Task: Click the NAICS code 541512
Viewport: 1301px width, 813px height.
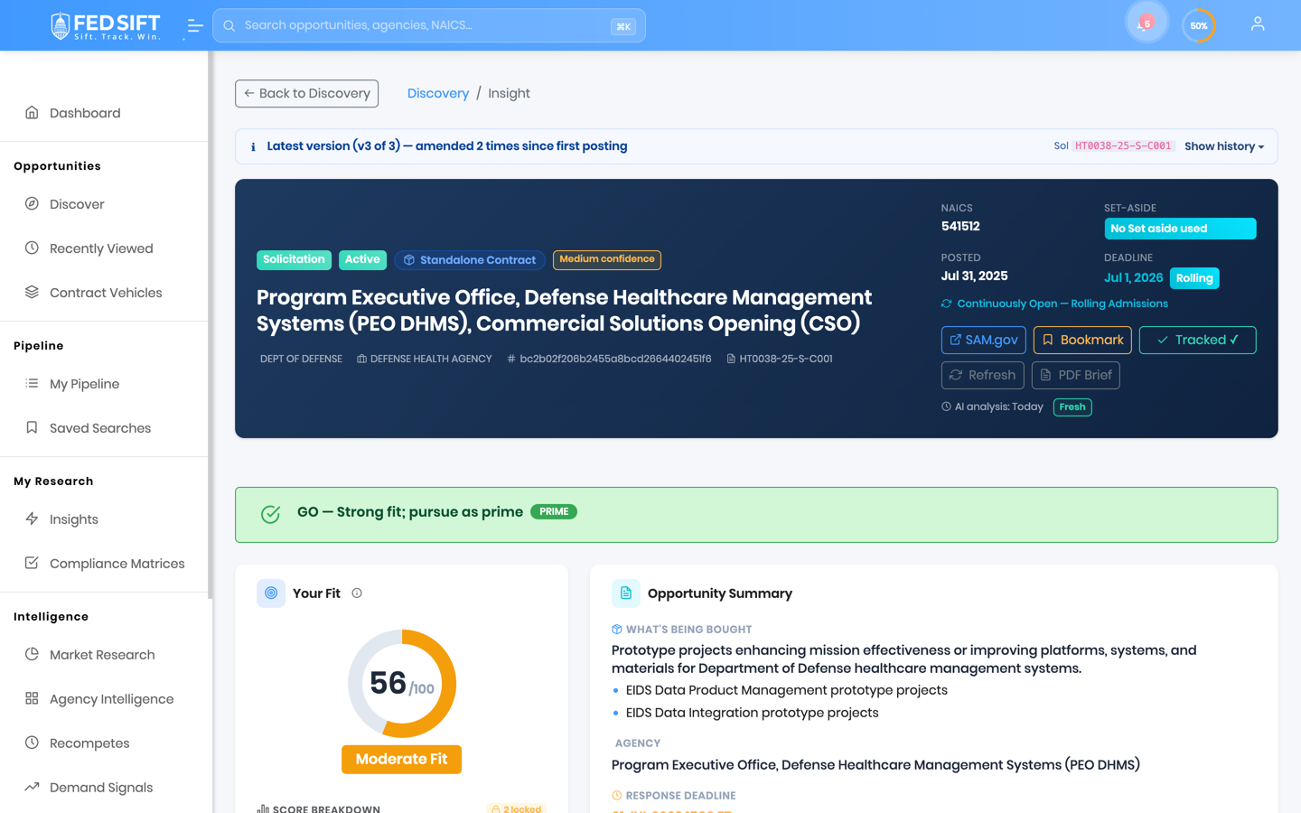Action: point(960,227)
